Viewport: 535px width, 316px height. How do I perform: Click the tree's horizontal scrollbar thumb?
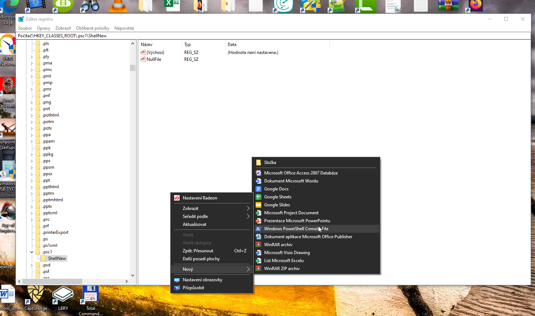pyautogui.click(x=52, y=281)
